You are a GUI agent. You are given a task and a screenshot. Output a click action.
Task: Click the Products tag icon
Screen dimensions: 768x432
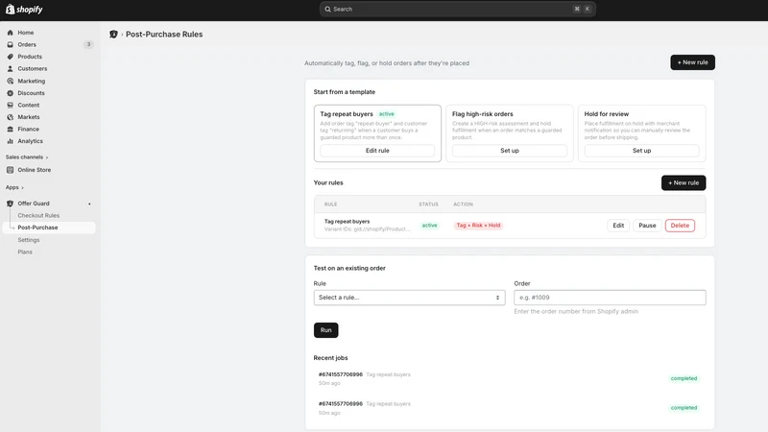[x=10, y=57]
